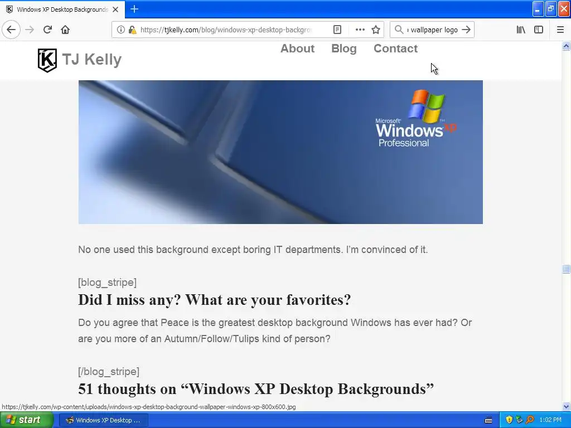Viewport: 571px width, 428px height.
Task: Click paragraph starting 'Do you agree that Peace'
Action: coord(275,330)
